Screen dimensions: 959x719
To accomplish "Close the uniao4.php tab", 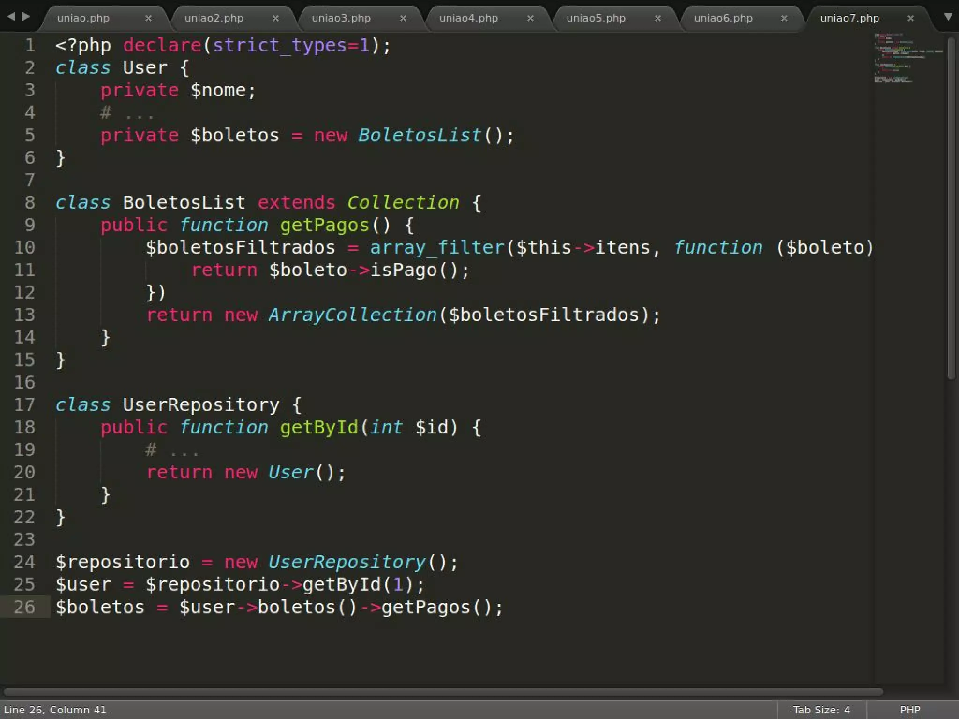I will coord(530,18).
